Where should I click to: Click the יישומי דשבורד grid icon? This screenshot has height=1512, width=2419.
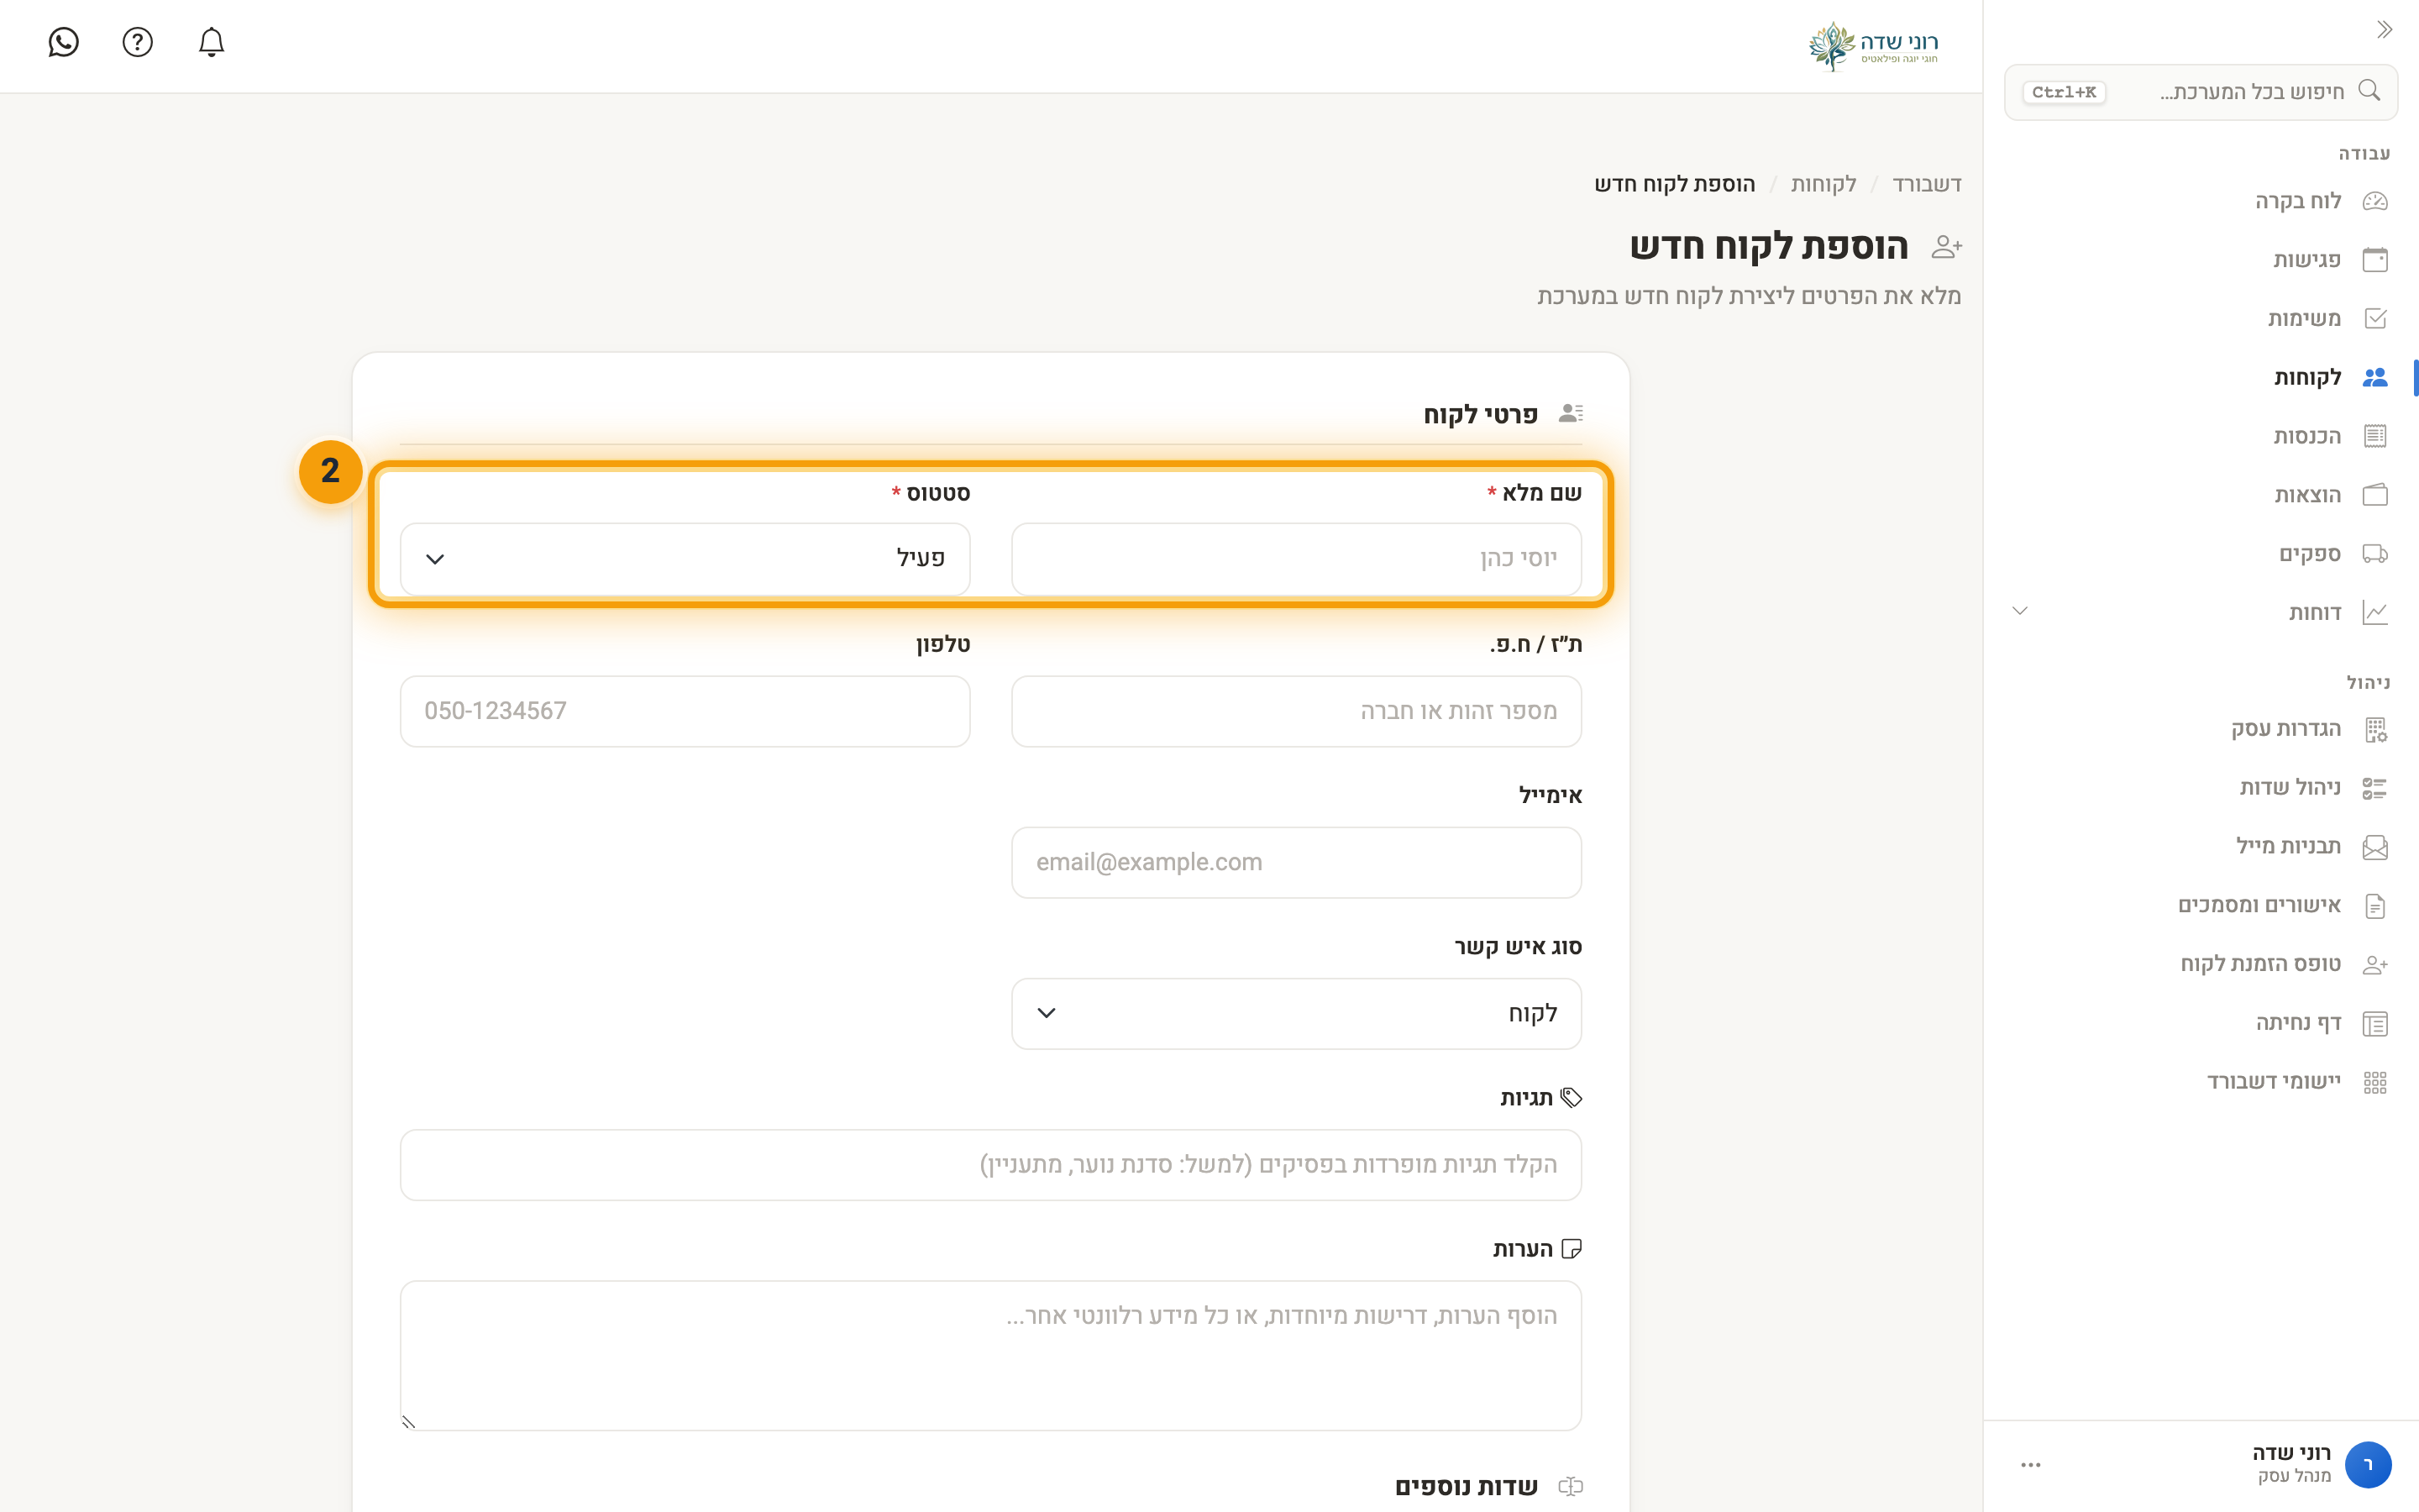tap(2375, 1082)
